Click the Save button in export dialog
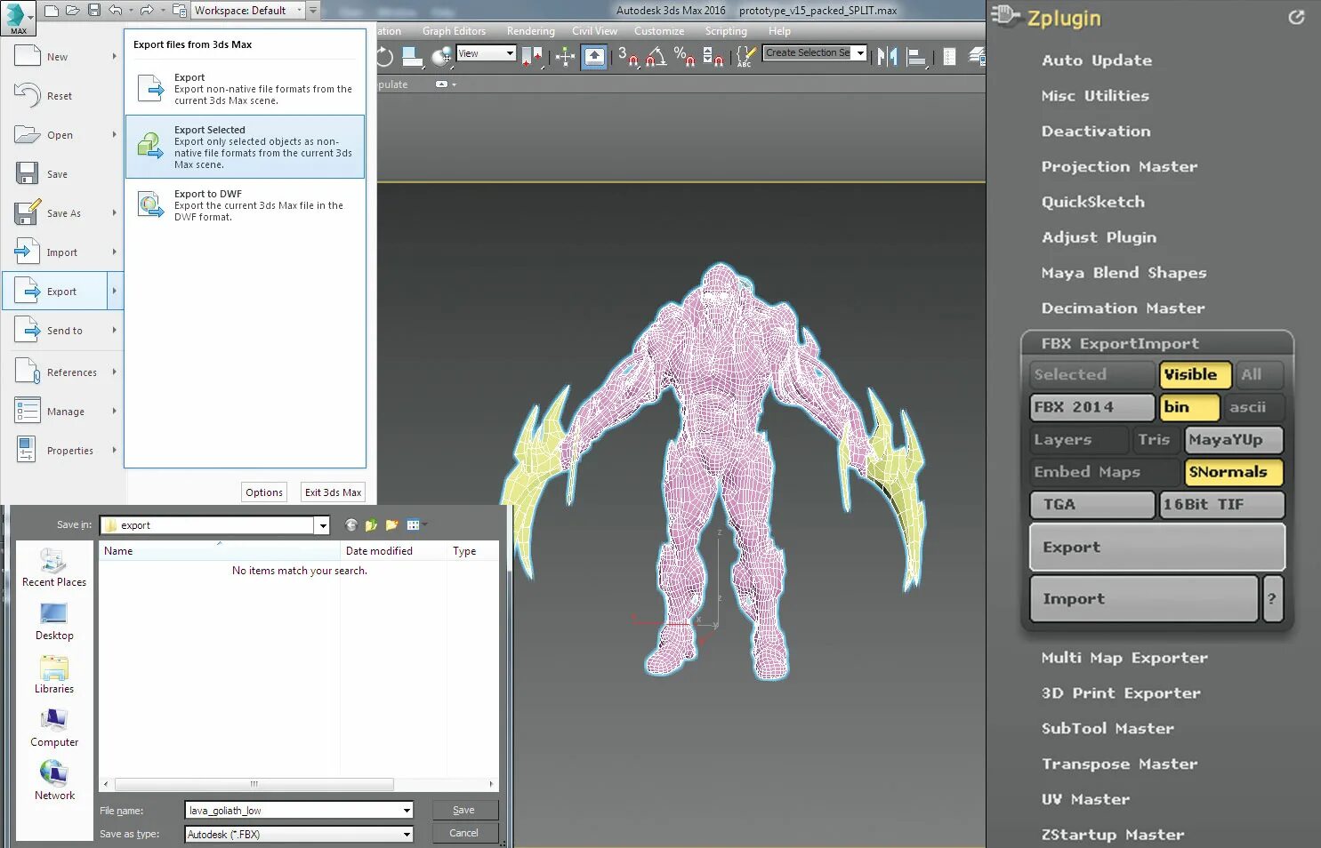The height and width of the screenshot is (848, 1321). pos(464,811)
